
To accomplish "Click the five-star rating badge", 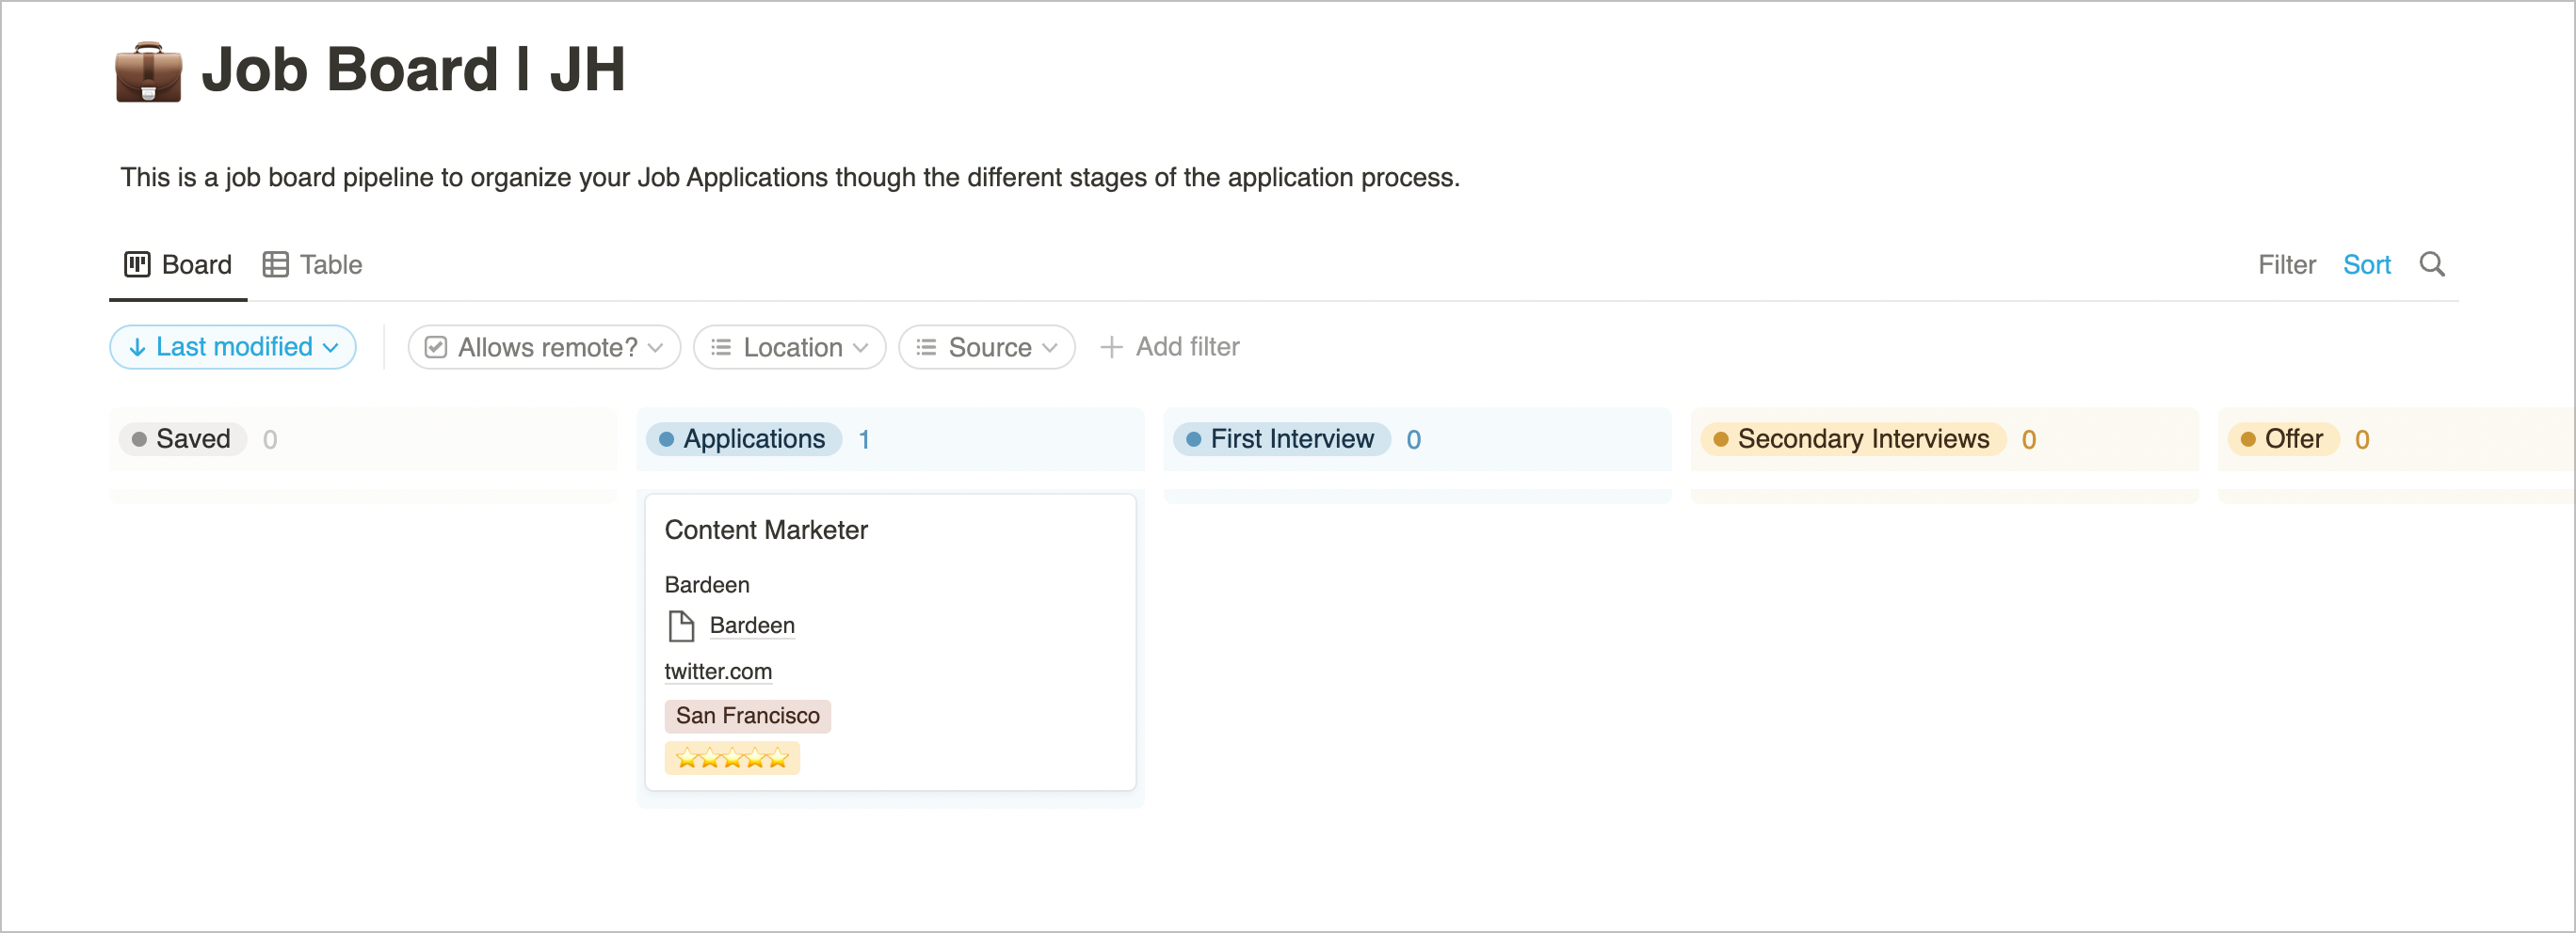I will (x=731, y=758).
